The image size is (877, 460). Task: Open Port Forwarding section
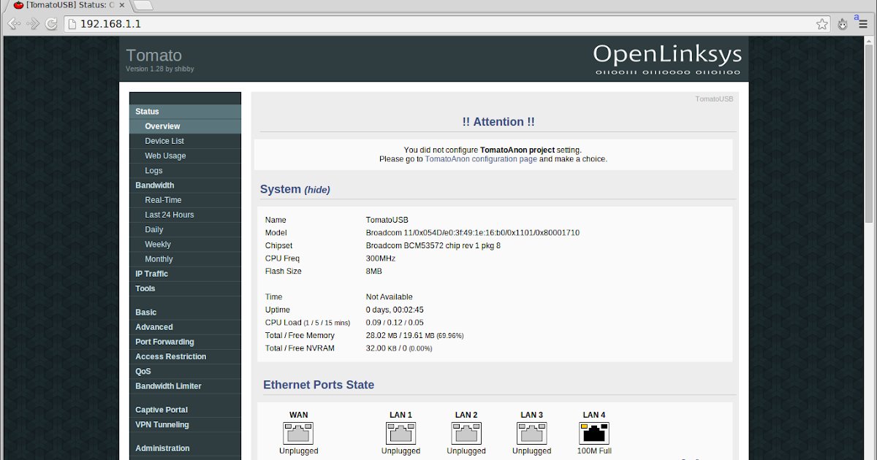185,342
